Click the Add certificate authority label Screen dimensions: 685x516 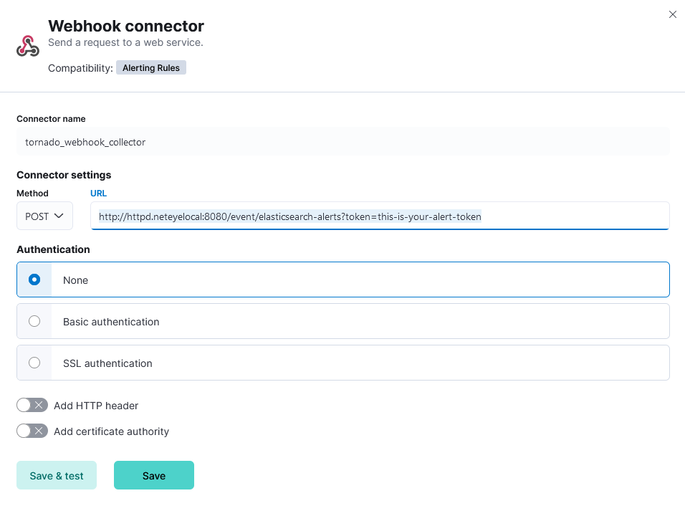[111, 431]
